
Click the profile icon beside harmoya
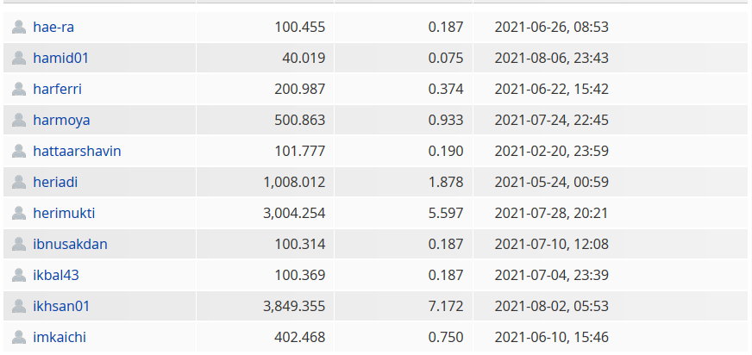[19, 120]
